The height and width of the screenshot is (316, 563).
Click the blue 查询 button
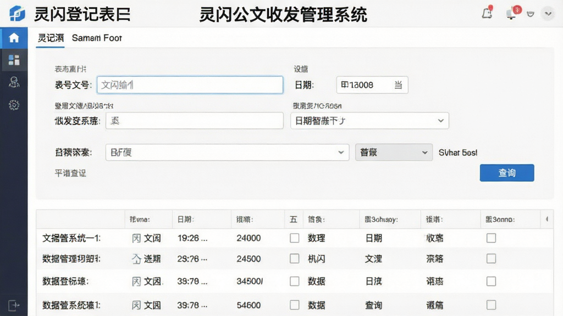(506, 173)
